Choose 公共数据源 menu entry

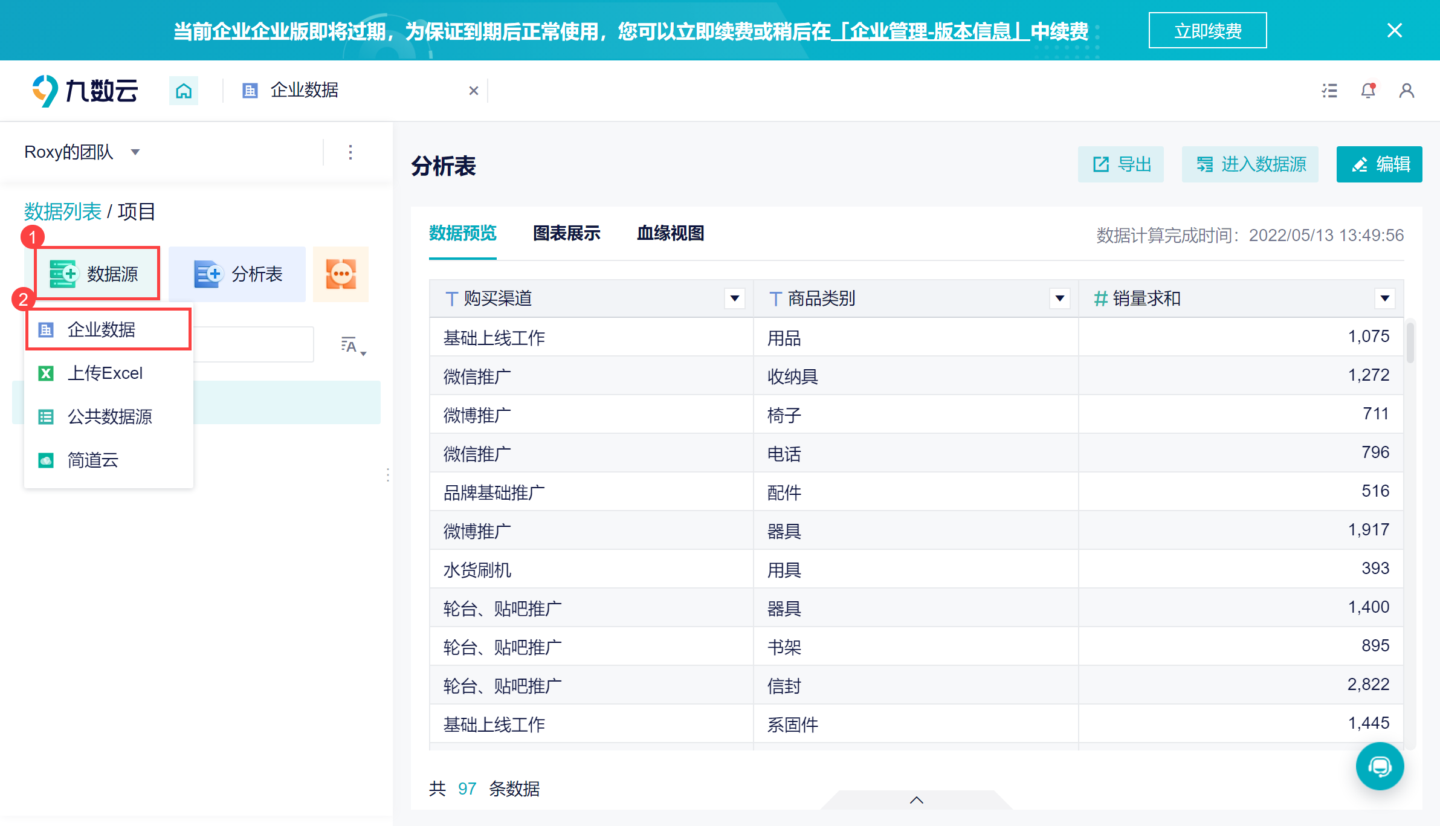(x=109, y=417)
